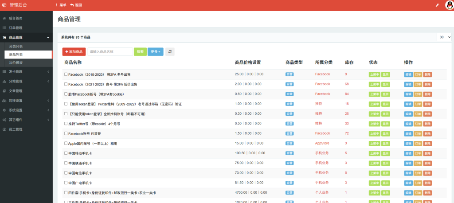This screenshot has height=203, width=454.
Task: Click 订单 for the Facebook账号 包首登 row
Action: 418,133
